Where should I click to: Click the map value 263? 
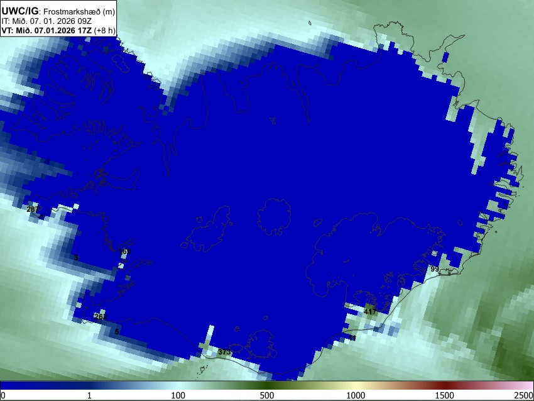click(101, 317)
